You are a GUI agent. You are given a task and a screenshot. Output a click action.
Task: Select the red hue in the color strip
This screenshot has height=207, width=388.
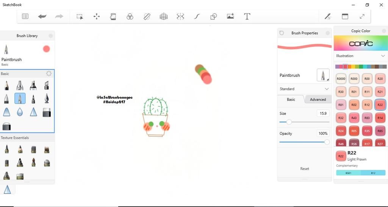point(345,67)
